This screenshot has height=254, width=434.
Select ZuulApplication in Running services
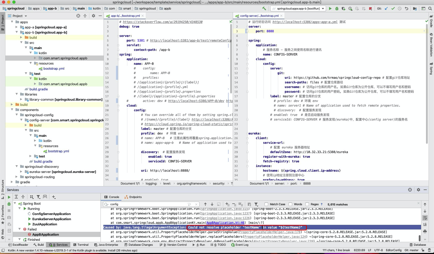click(x=44, y=224)
